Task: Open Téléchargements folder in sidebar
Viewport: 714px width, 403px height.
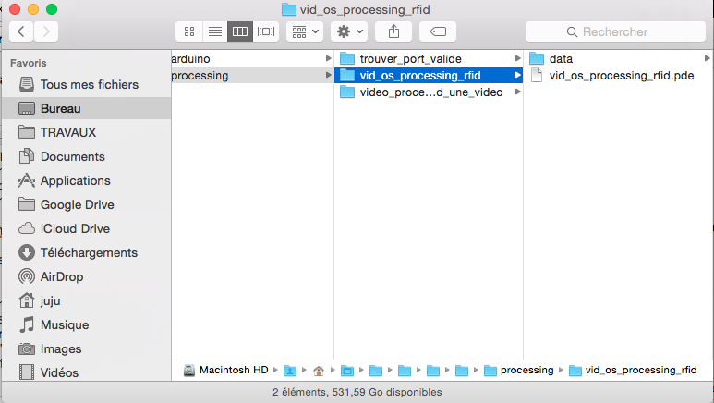Action: pos(89,252)
